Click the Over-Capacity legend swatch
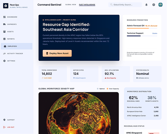Screen dimensions: 167x134 pyautogui.click(x=108, y=89)
